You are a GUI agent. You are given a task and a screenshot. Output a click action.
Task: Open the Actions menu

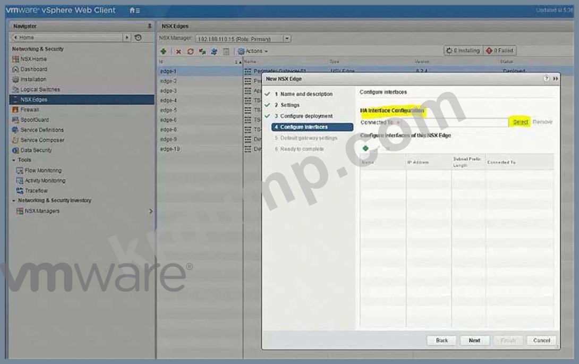(x=253, y=51)
